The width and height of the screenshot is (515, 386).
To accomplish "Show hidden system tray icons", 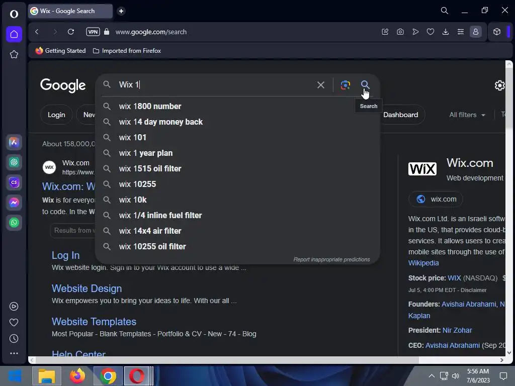I will (432, 376).
